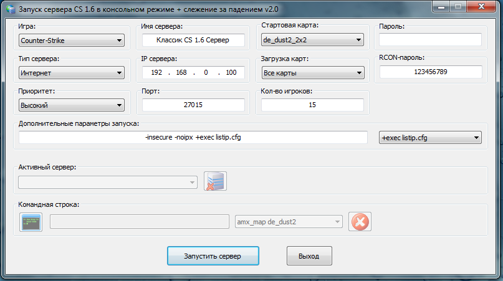Click into the empty Пароль field
Viewport: 503px width, 281px height.
click(x=431, y=40)
